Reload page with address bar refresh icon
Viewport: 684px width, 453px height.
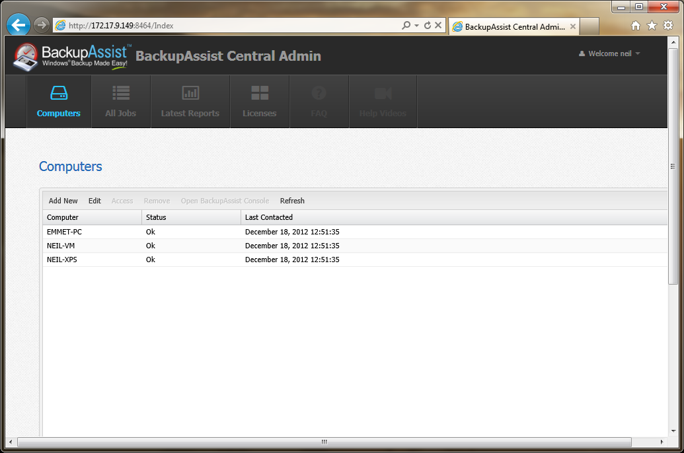pyautogui.click(x=428, y=25)
